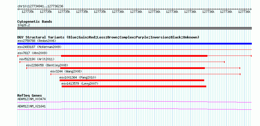Click the esv1413579 (Levy2007) label
This screenshot has height=126, width=260.
point(80,84)
